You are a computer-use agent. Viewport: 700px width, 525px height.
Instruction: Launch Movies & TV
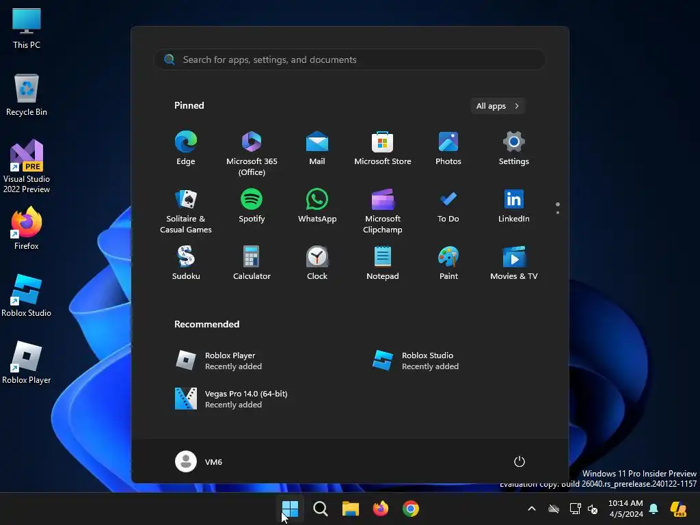click(514, 263)
